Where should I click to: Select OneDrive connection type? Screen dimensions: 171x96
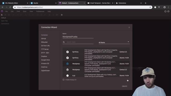[x=44, y=67]
